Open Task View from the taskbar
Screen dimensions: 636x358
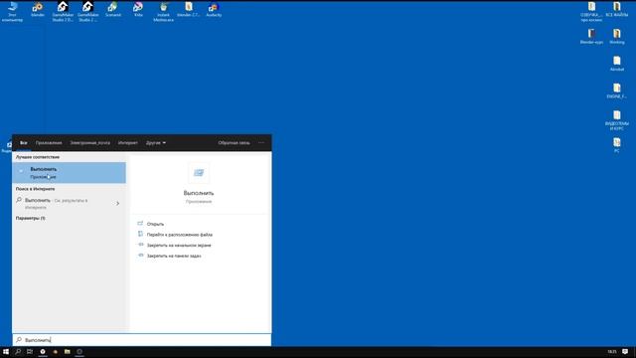pyautogui.click(x=30, y=351)
